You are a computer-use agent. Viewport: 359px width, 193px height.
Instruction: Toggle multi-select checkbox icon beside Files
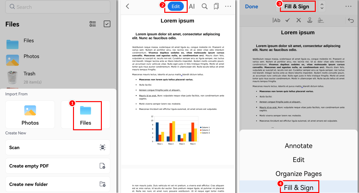(x=107, y=24)
